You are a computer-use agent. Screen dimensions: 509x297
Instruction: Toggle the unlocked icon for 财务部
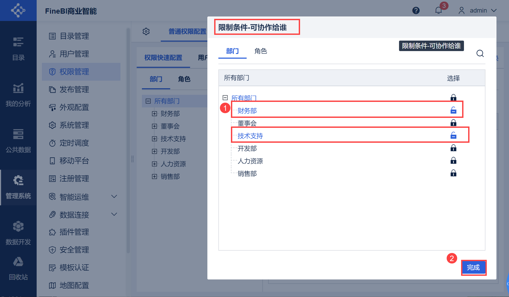pyautogui.click(x=453, y=110)
